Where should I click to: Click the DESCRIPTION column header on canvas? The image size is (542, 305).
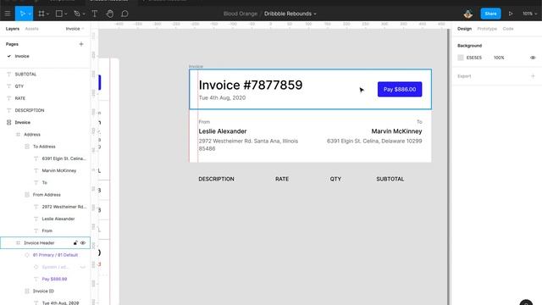tap(216, 179)
